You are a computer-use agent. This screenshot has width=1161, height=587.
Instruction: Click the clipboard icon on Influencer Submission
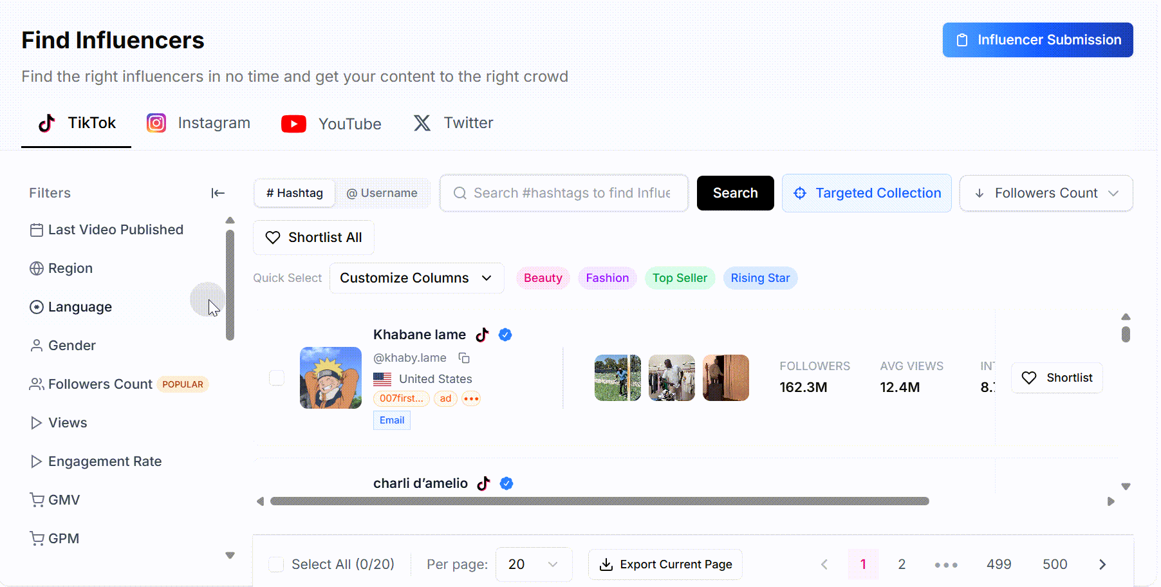coord(962,40)
